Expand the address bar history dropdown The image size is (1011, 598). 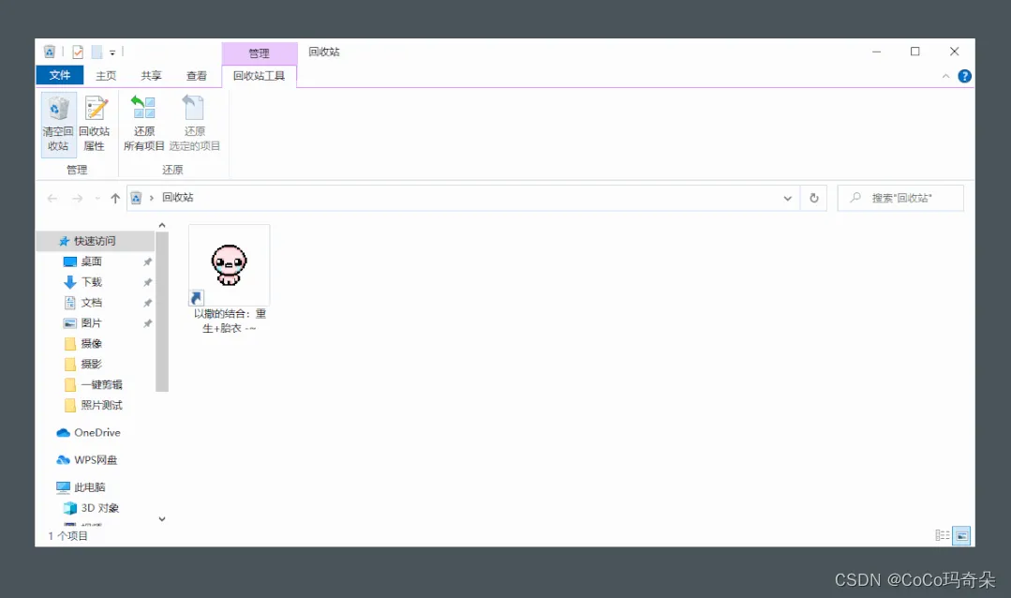point(787,198)
